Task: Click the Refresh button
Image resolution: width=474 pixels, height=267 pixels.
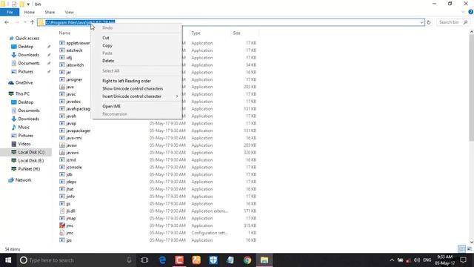Action: 429,22
